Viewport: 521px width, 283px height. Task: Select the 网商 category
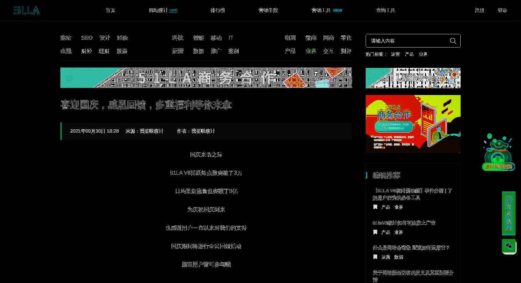(329, 38)
